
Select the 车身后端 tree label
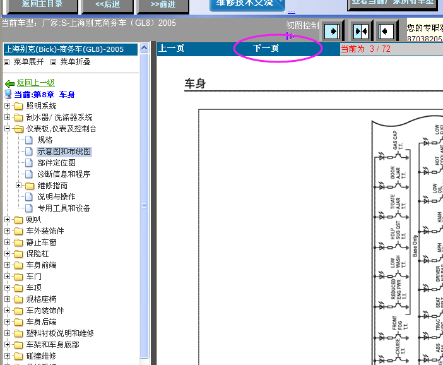[41, 321]
